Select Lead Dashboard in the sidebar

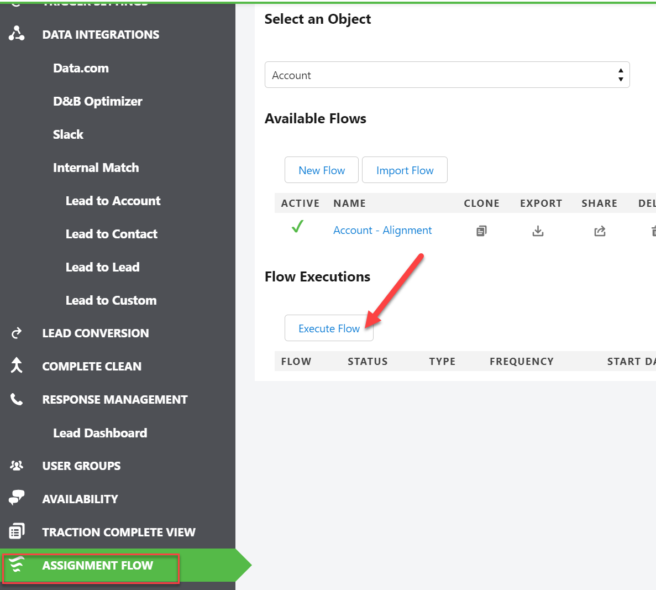(x=100, y=432)
